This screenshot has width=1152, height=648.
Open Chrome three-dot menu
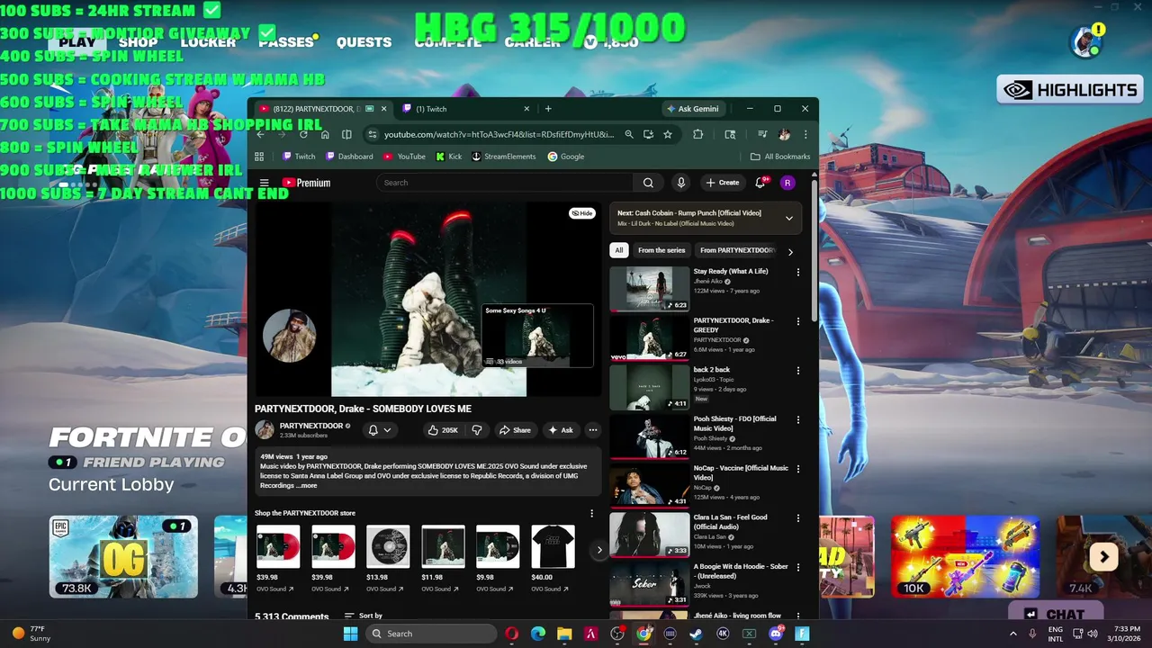(805, 134)
